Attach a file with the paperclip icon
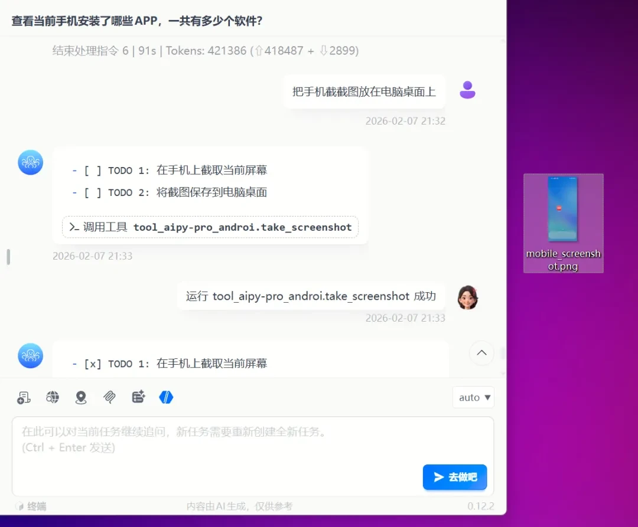 pyautogui.click(x=109, y=397)
